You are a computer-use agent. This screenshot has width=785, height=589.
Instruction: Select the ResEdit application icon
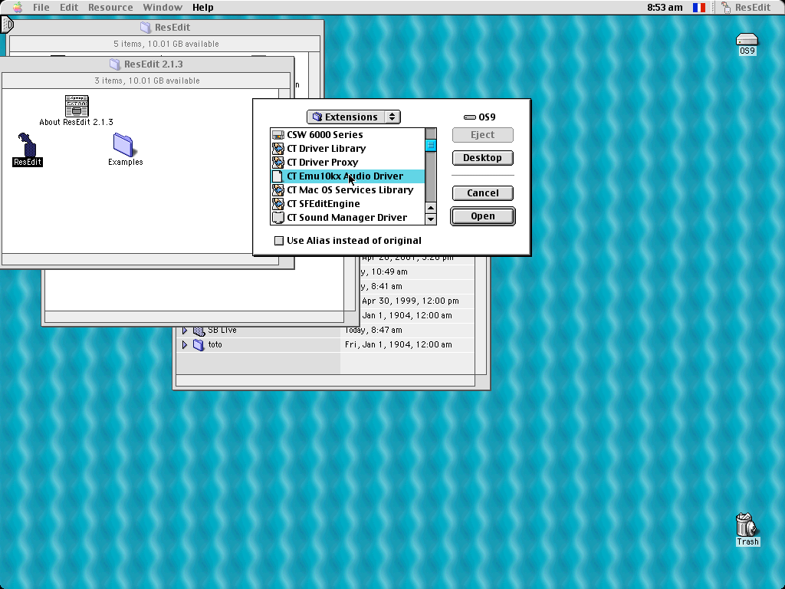click(27, 145)
